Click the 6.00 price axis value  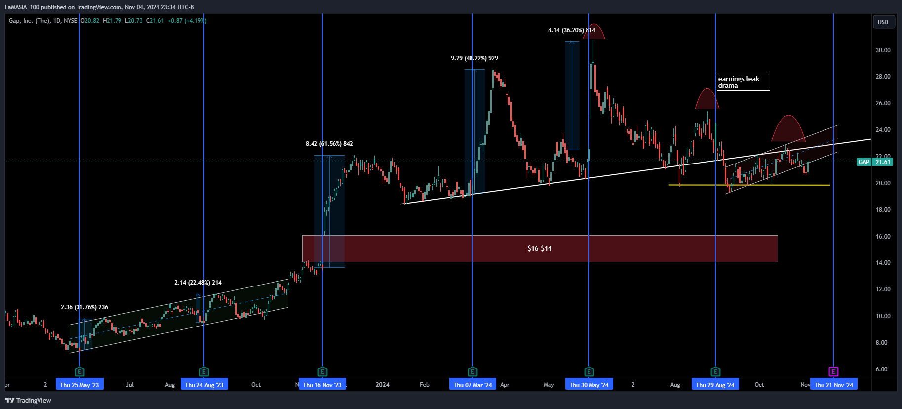(882, 369)
